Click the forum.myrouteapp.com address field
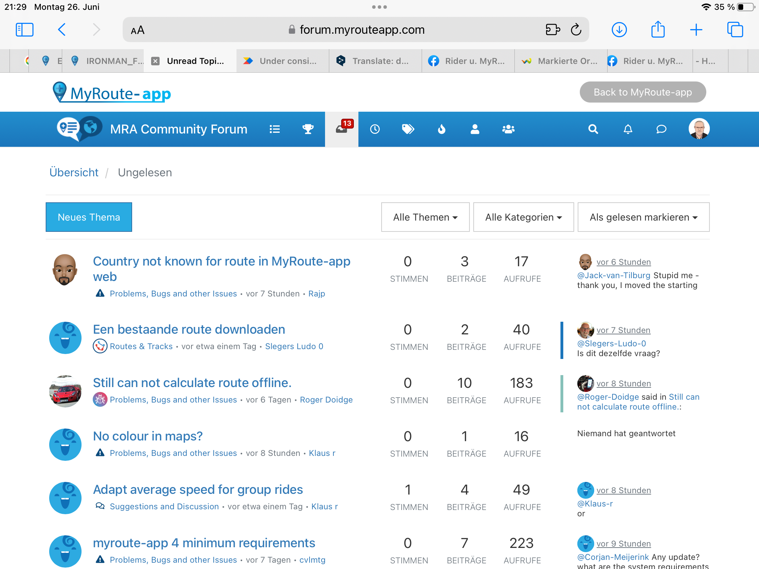This screenshot has width=759, height=569. 356,30
